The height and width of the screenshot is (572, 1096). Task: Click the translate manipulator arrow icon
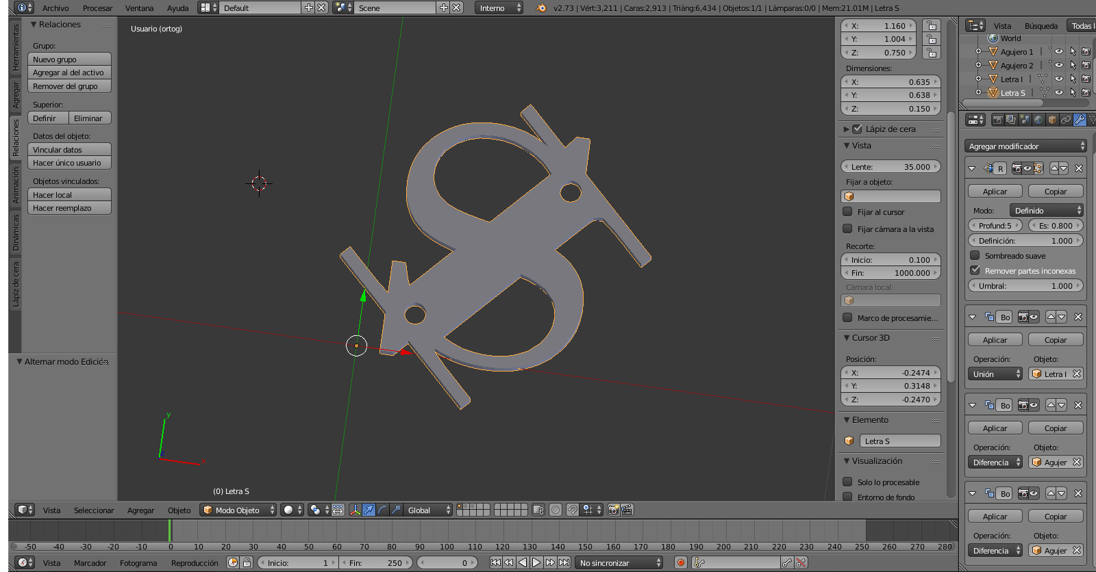point(369,510)
